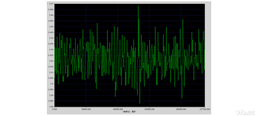Click the 237700.000 X-axis end label
The image size is (259, 116).
(x=204, y=109)
